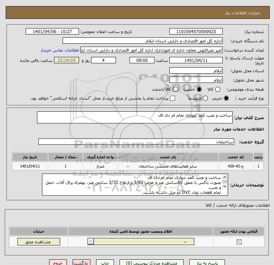Image resolution: width=274 pixels, height=265 pixels.
Task: Click the اطلاعات تماس خریدار link
Action: pyautogui.click(x=60, y=50)
